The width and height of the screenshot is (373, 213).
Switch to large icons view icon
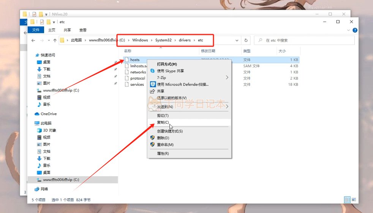[x=354, y=200]
